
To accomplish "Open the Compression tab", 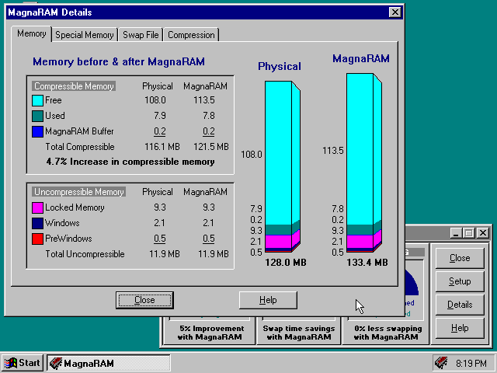I will click(191, 35).
